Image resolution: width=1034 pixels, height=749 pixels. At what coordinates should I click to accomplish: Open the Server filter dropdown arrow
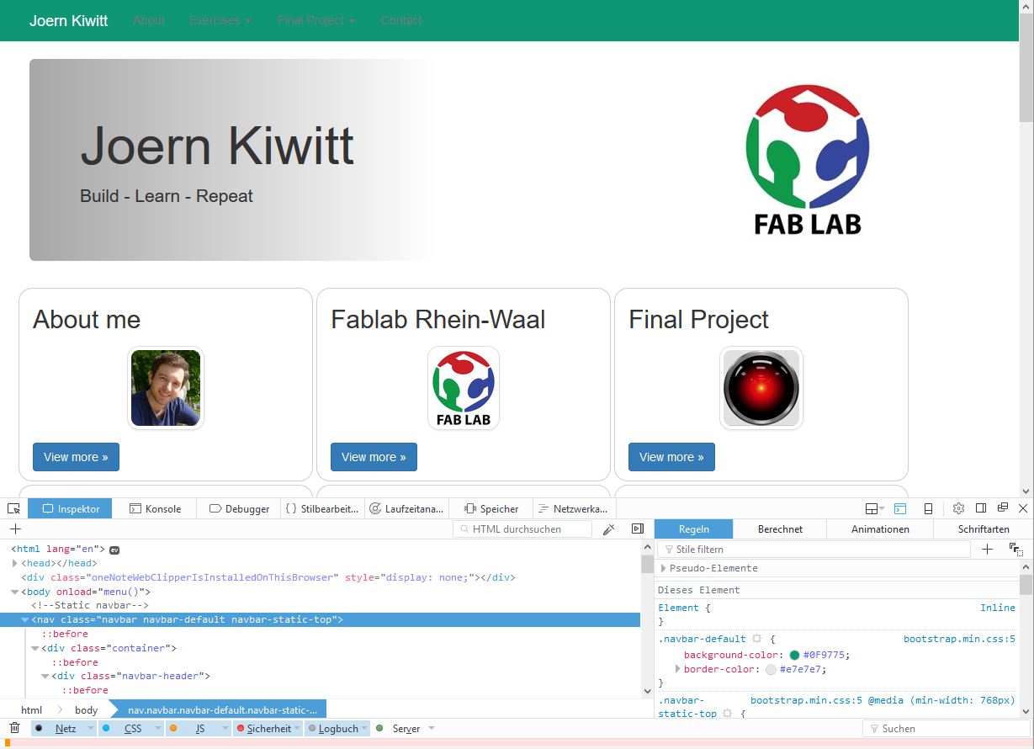point(432,728)
